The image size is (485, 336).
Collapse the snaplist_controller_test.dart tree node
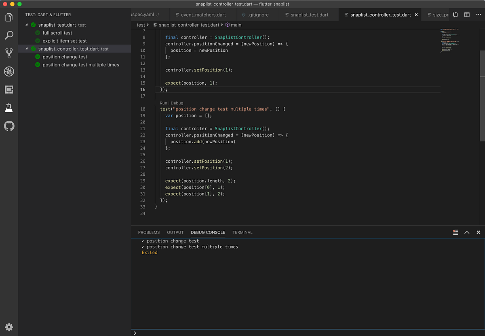[27, 49]
